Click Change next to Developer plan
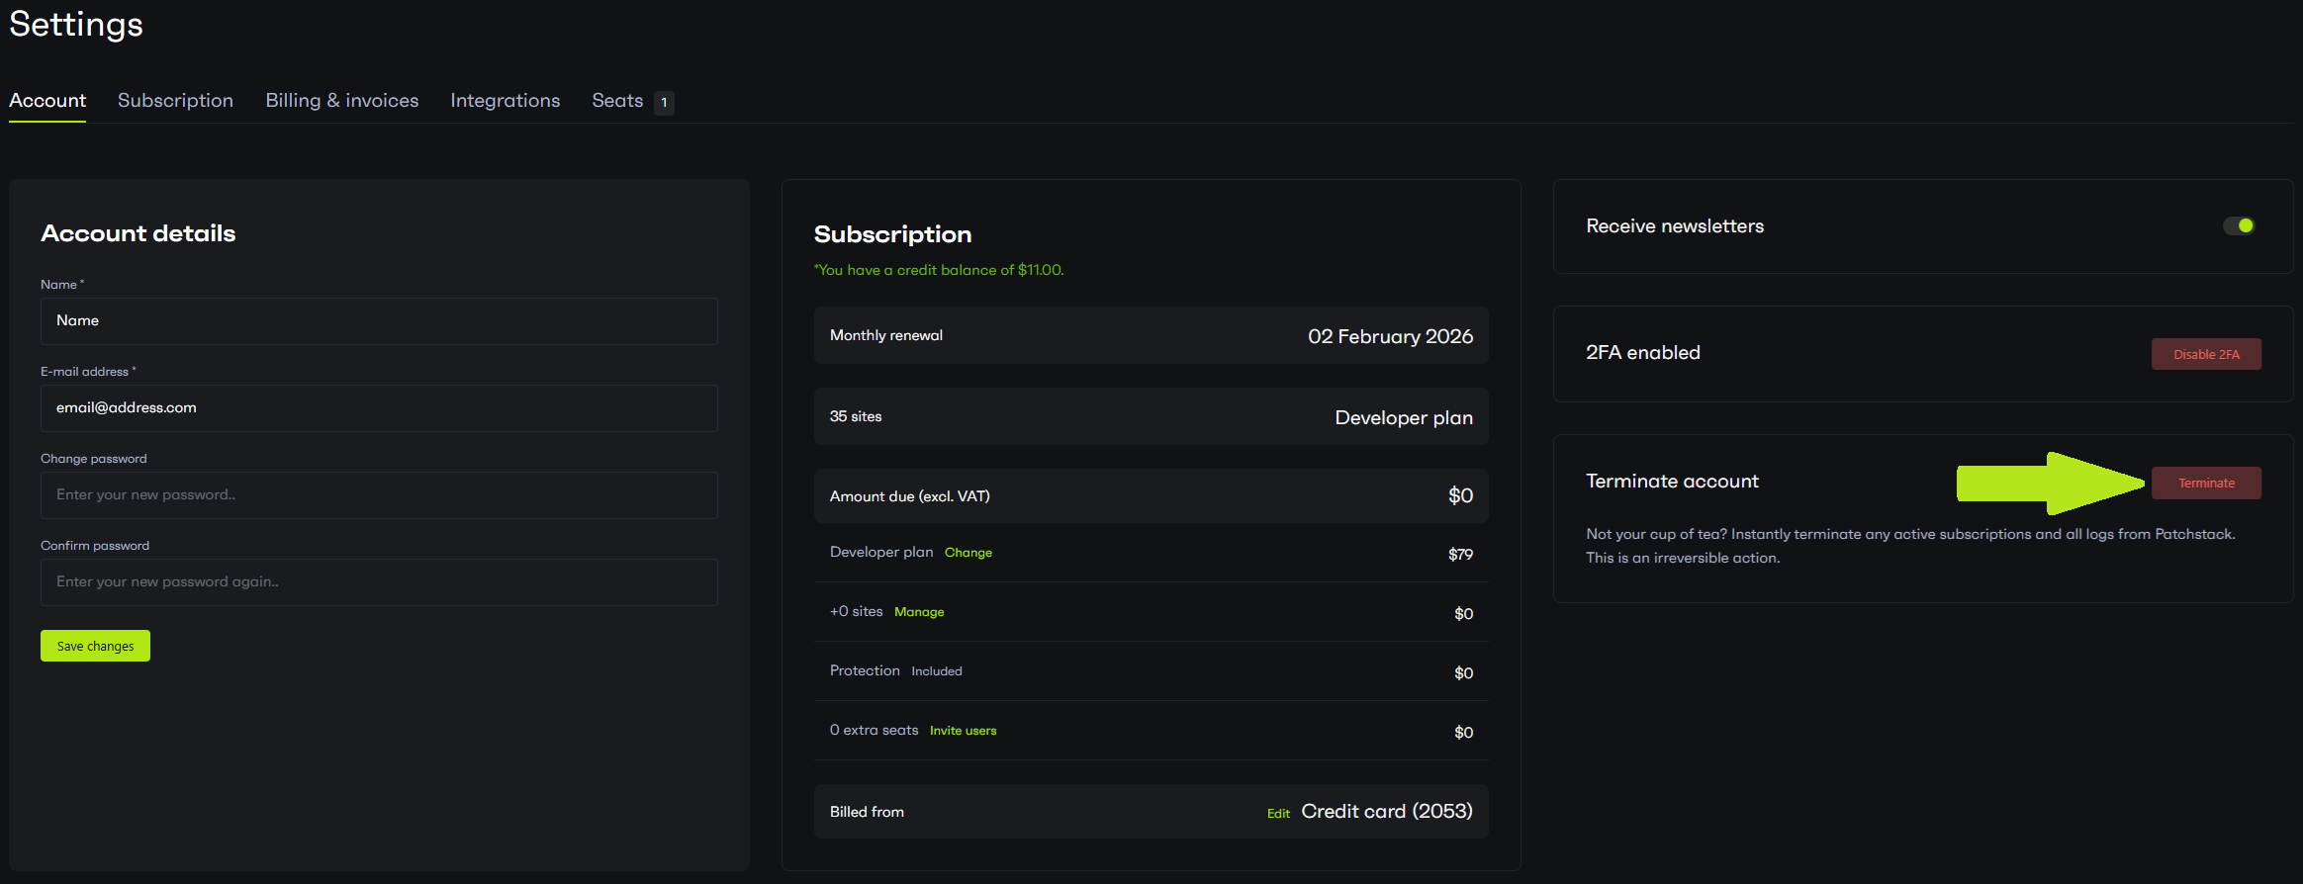The width and height of the screenshot is (2303, 884). point(967,553)
